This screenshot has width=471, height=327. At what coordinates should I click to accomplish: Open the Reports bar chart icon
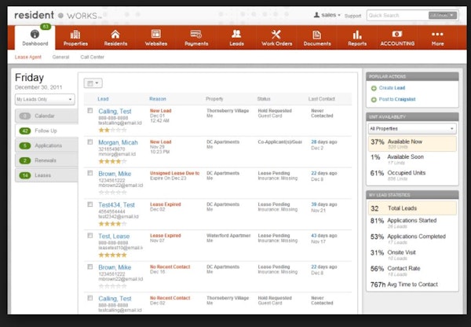point(357,35)
